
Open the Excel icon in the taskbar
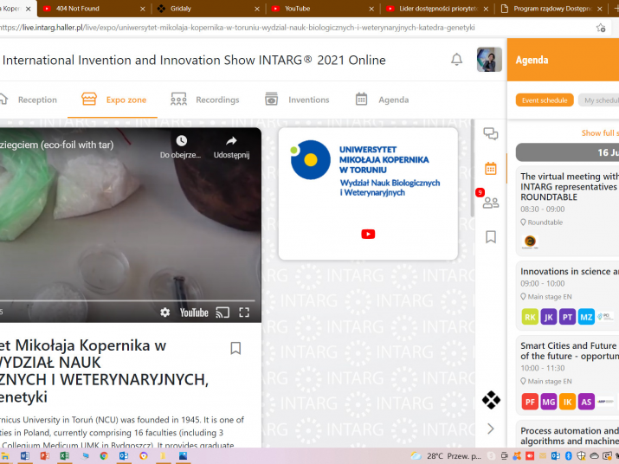point(64,455)
